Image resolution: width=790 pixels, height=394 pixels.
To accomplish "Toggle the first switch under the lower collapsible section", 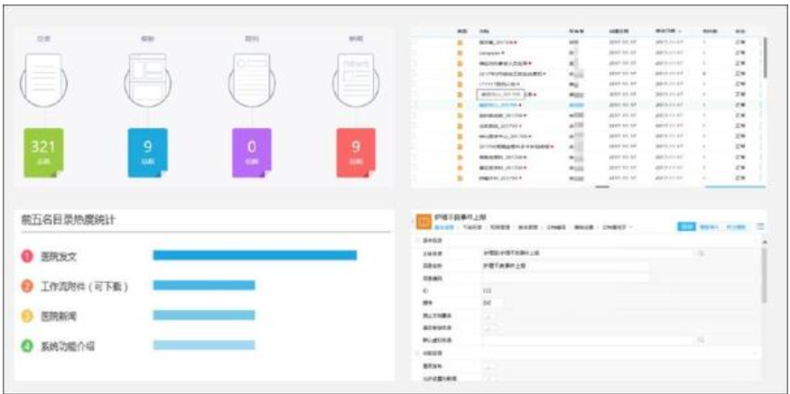I will tap(489, 367).
